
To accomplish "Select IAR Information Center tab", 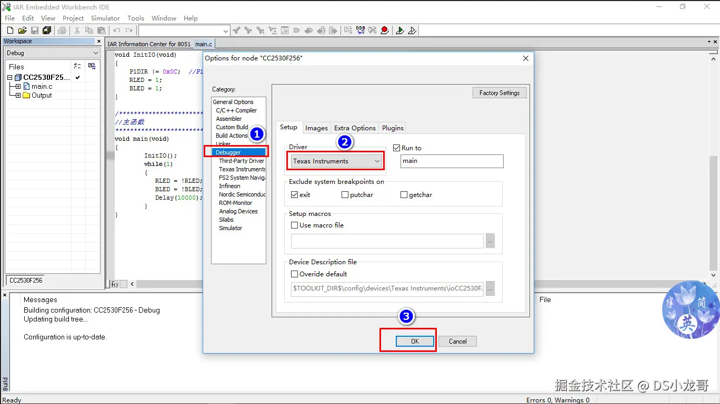I will 149,44.
